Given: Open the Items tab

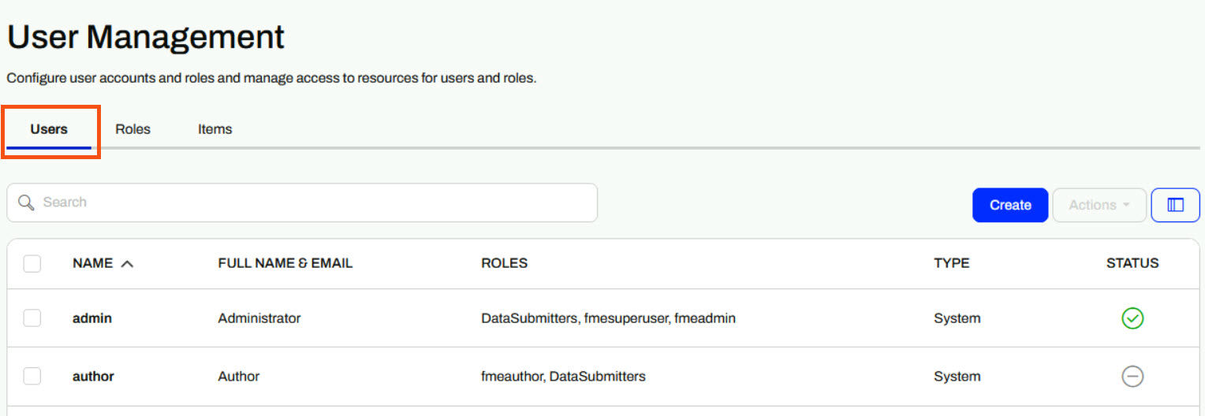Looking at the screenshot, I should coord(215,129).
